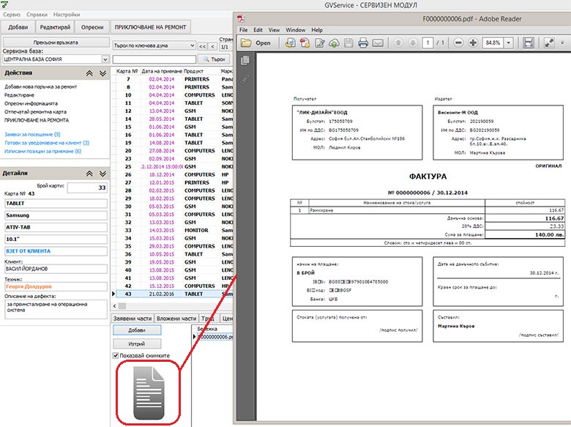Zoom in with the plus icon
Image resolution: width=571 pixels, height=427 pixels.
[473, 42]
